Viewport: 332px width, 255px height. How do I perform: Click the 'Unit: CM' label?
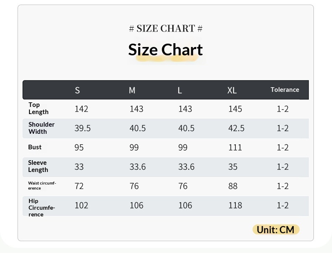coord(275,230)
